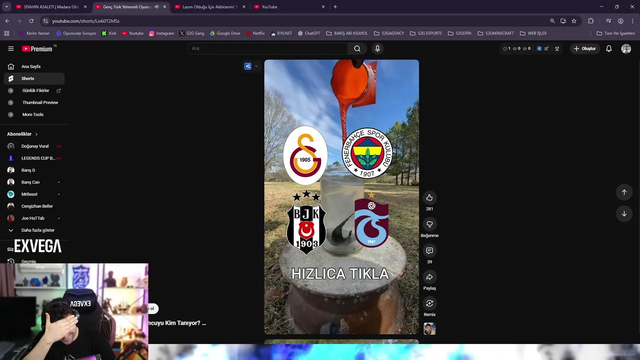Viewport: 640px width, 360px height.
Task: Share the short via Paylaş icon
Action: tap(429, 277)
